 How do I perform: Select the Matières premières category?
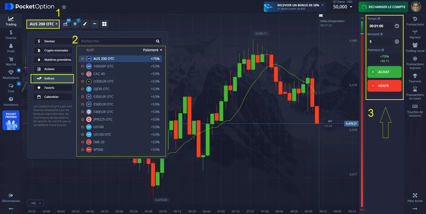(53, 60)
